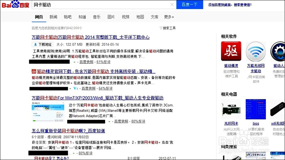
Task: Open the wifi无线网 link
Action: click(278, 124)
